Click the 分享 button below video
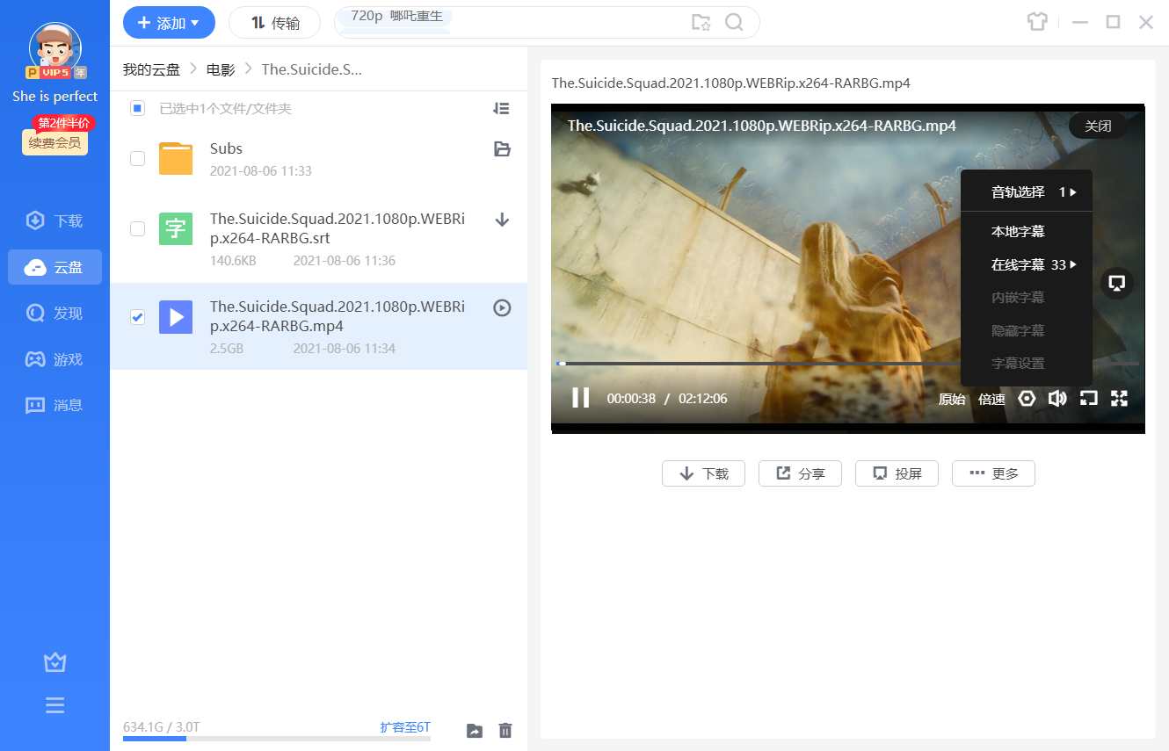Viewport: 1169px width, 751px height. coord(800,473)
